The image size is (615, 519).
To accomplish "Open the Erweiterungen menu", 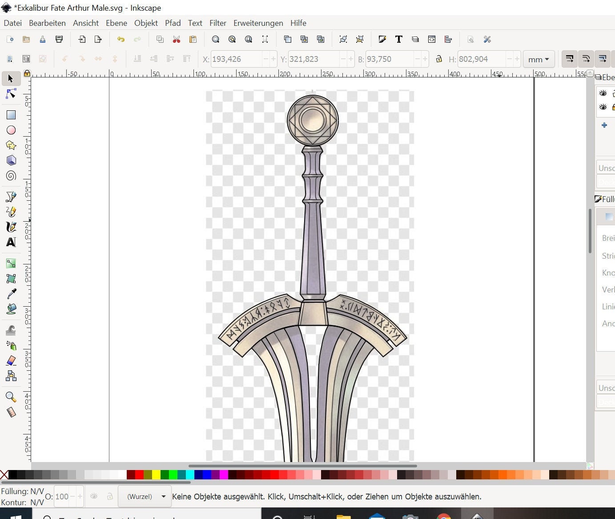I will click(x=258, y=23).
